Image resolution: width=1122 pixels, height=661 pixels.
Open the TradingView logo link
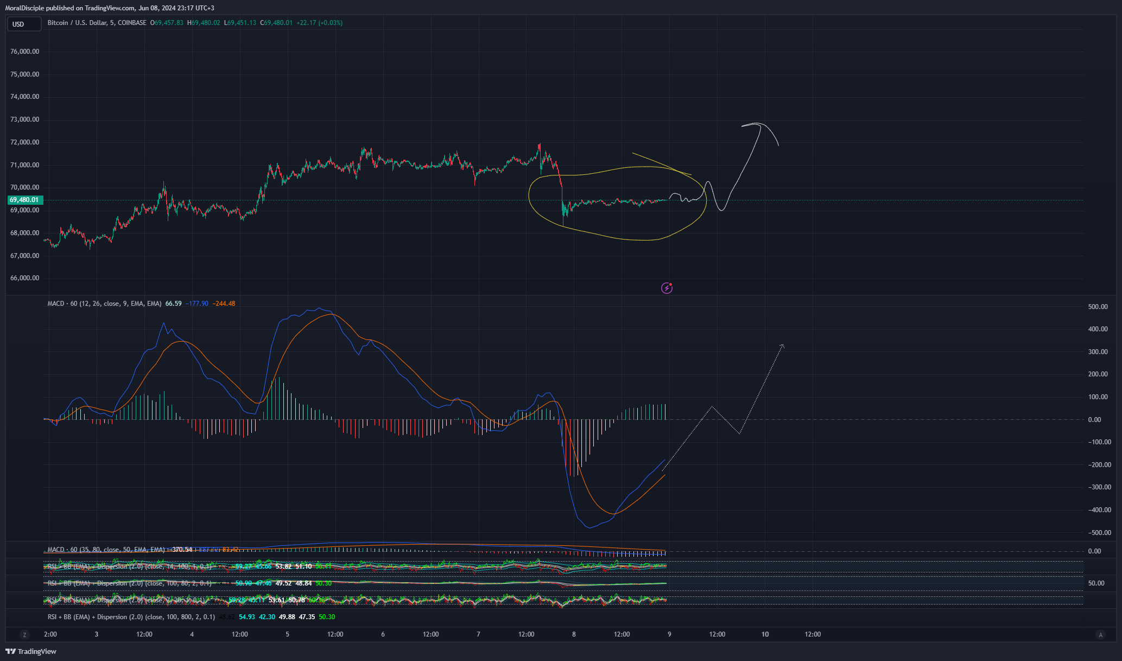[31, 651]
